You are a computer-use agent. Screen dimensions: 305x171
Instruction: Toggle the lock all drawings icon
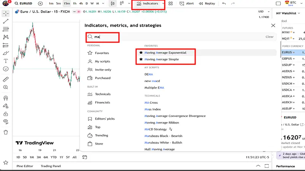6,114
